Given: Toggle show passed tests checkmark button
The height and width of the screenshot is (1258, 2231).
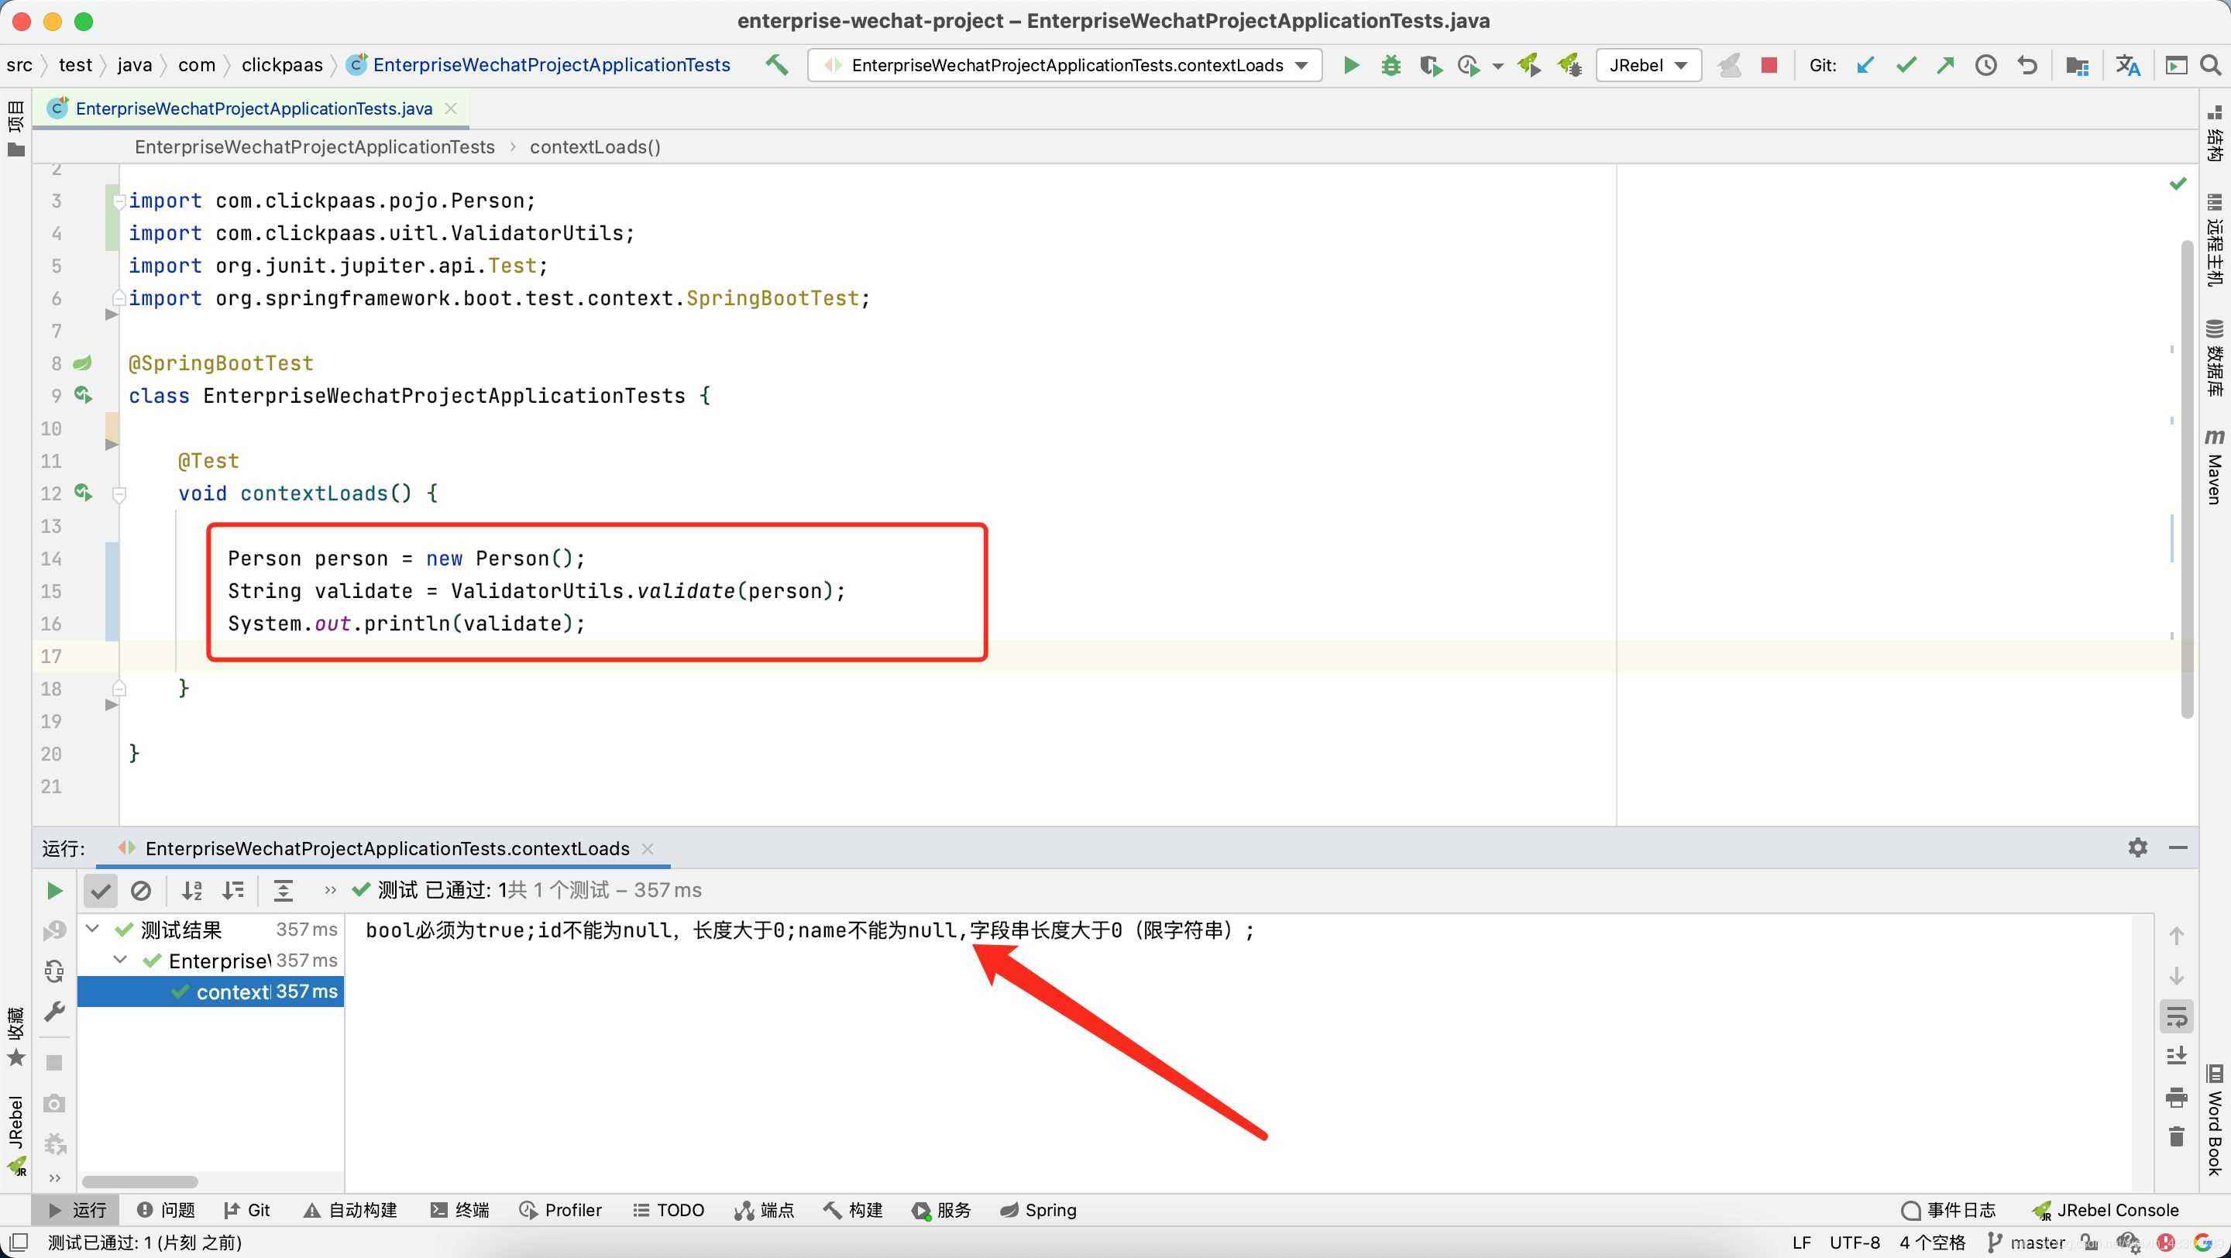Looking at the screenshot, I should click(x=101, y=890).
